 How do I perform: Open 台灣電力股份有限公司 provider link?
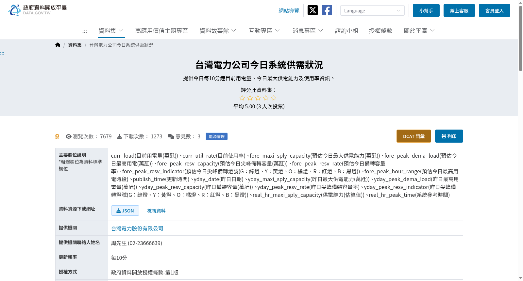[x=137, y=228]
